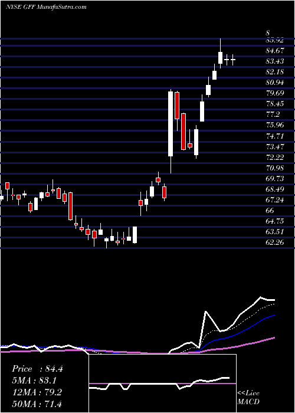
Task: Click the Price : 84.4 readout
Action: [37, 369]
